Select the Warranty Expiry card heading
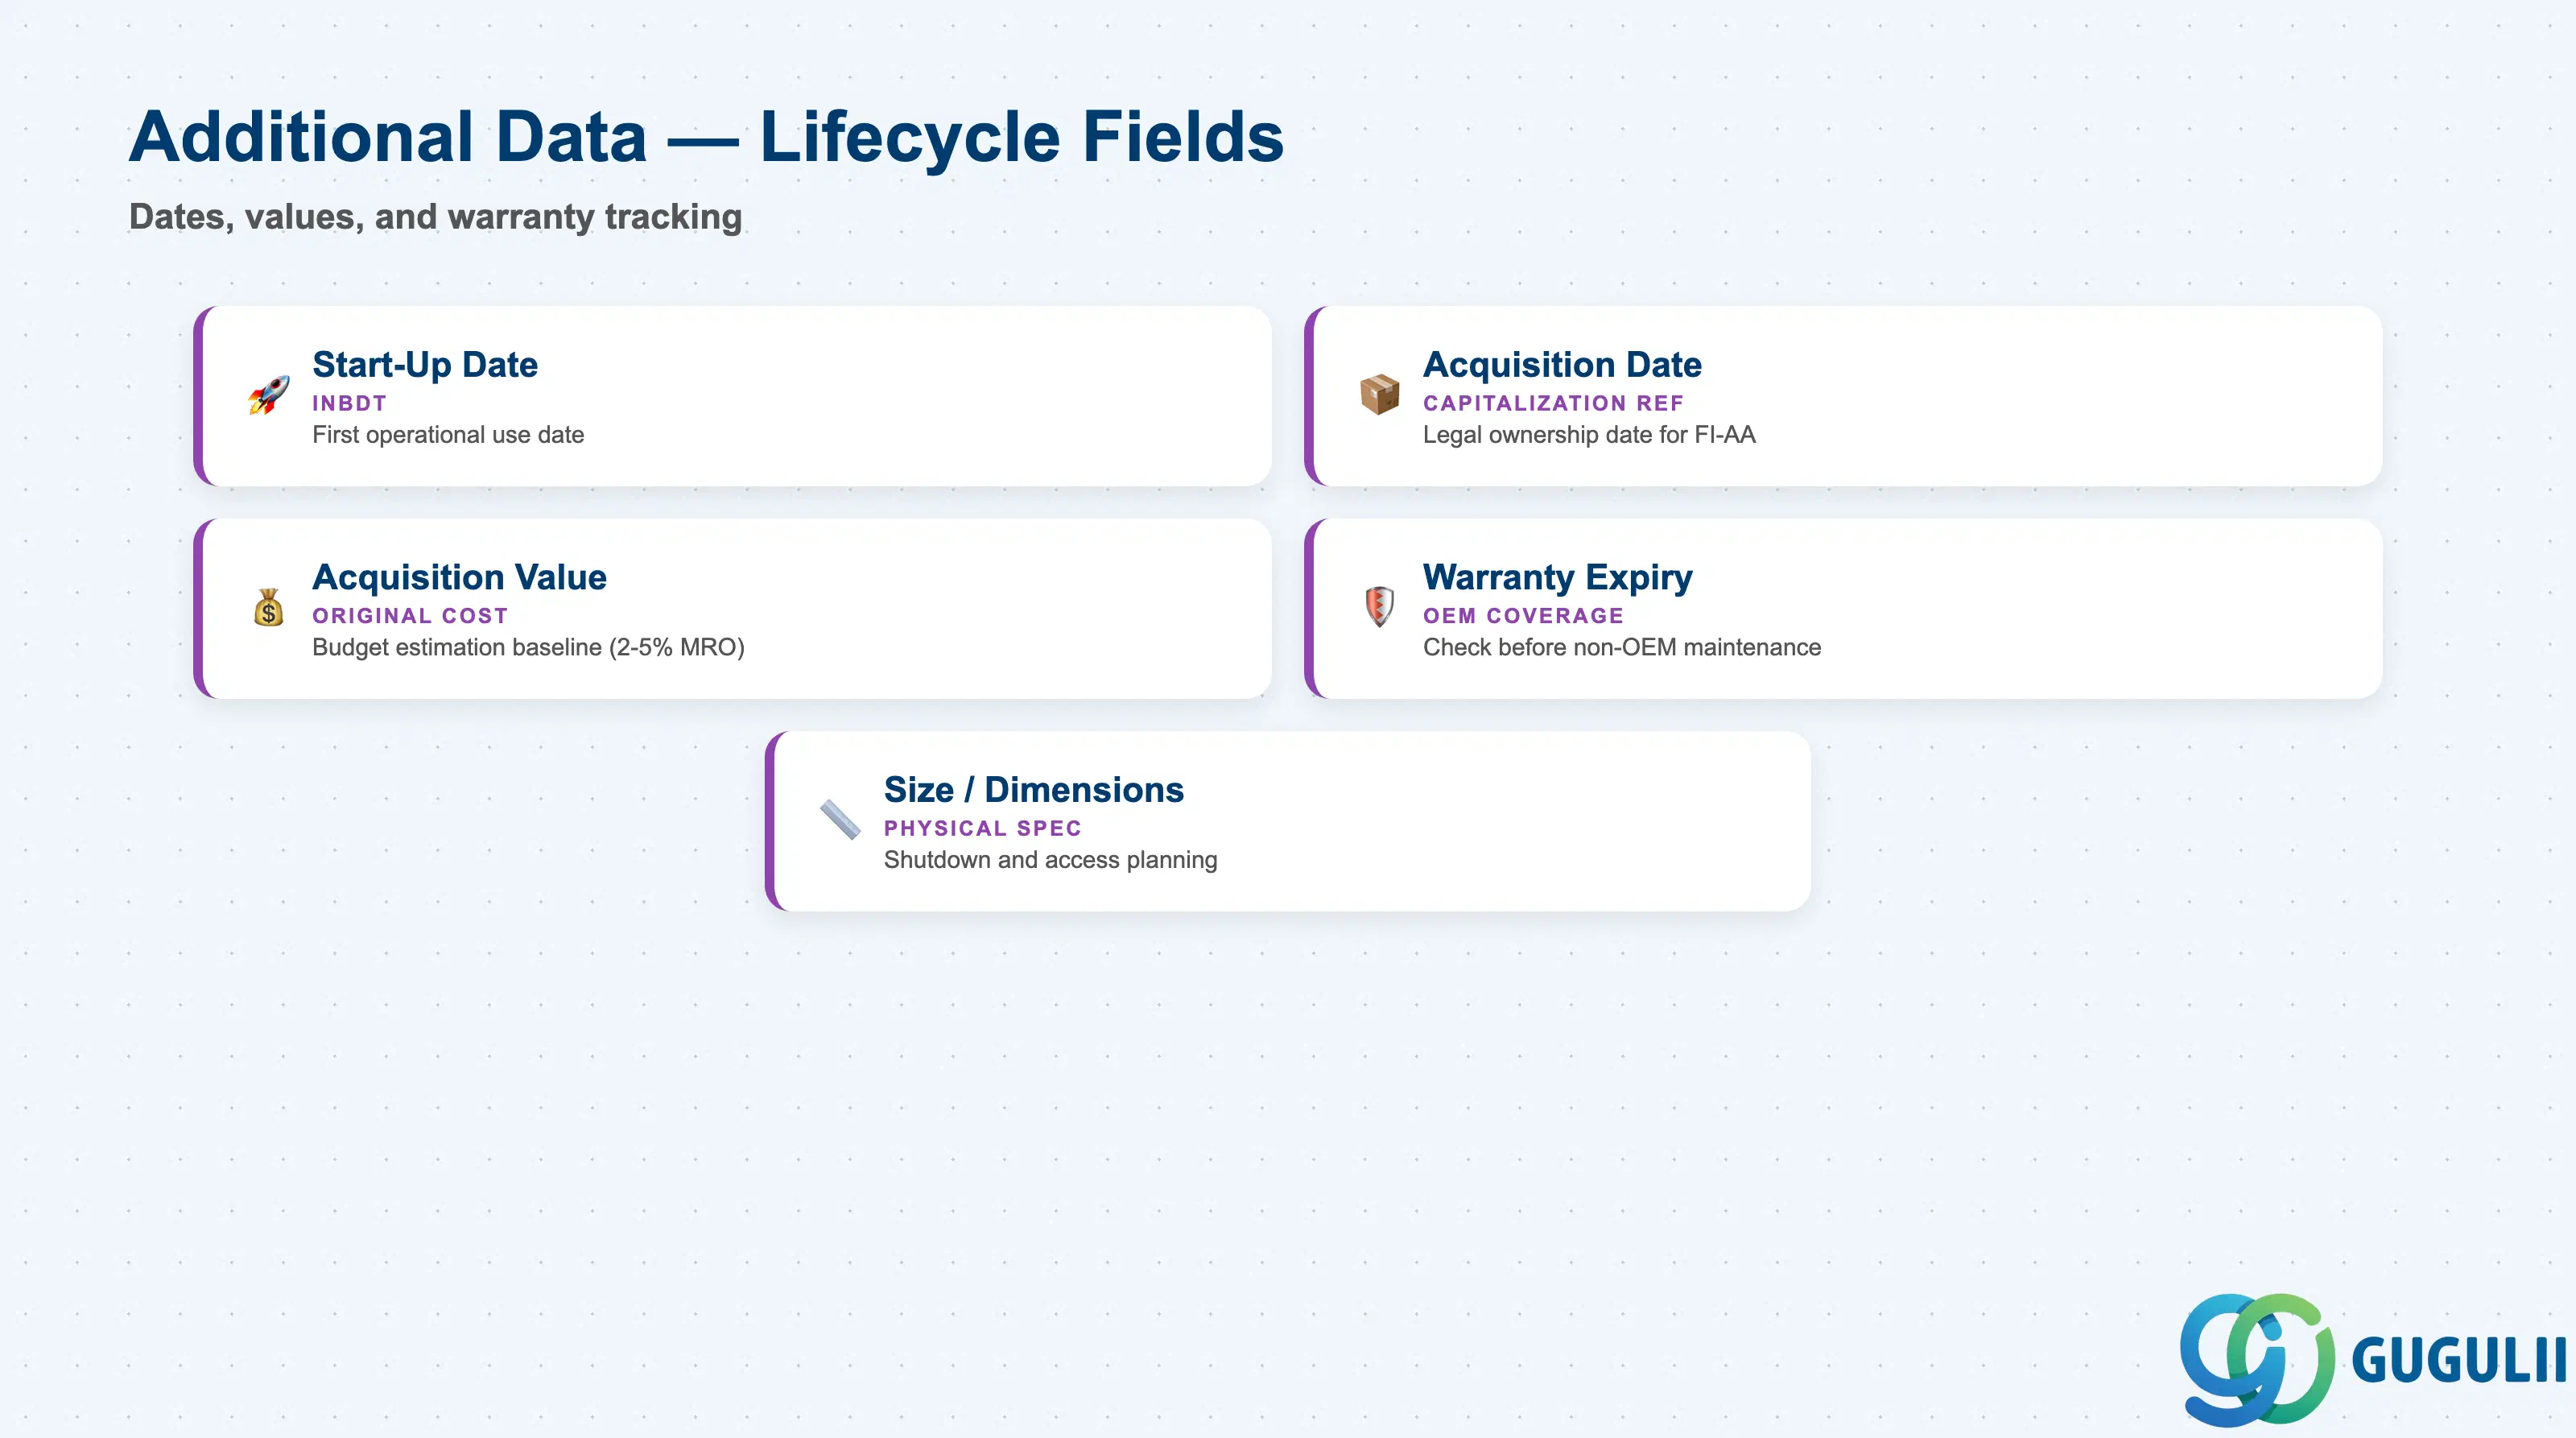Screen dimensions: 2576x1438 tap(1557, 578)
